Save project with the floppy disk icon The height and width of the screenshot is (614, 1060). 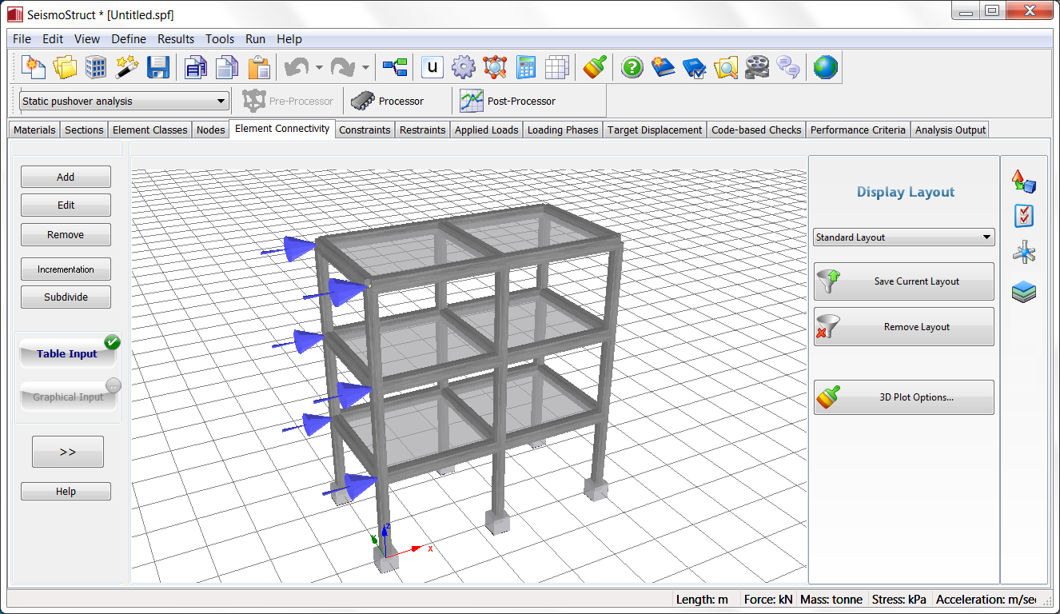click(x=158, y=68)
